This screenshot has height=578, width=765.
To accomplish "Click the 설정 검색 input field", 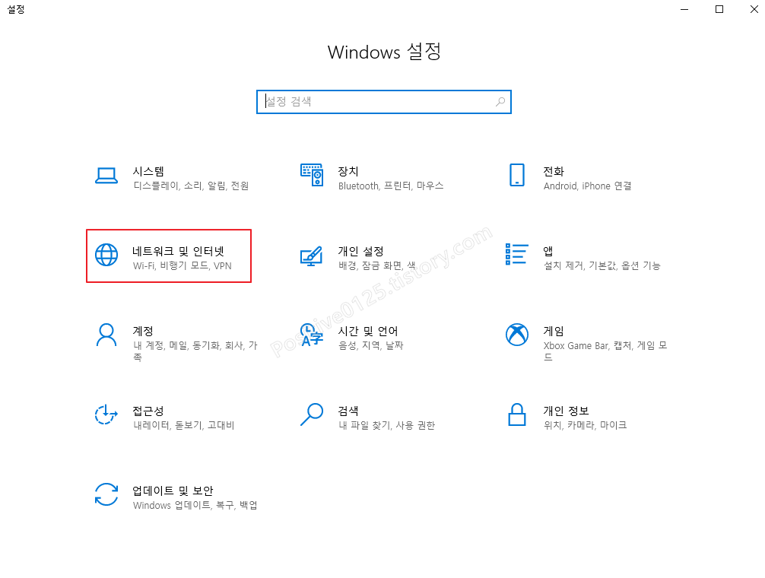I will tap(384, 101).
